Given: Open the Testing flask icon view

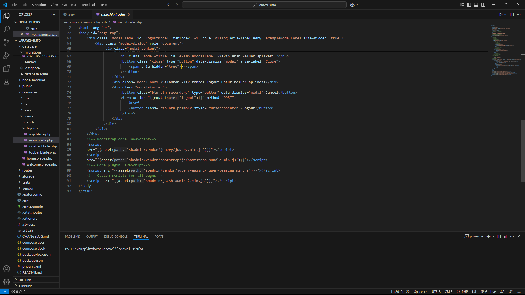Looking at the screenshot, I should click(x=7, y=82).
